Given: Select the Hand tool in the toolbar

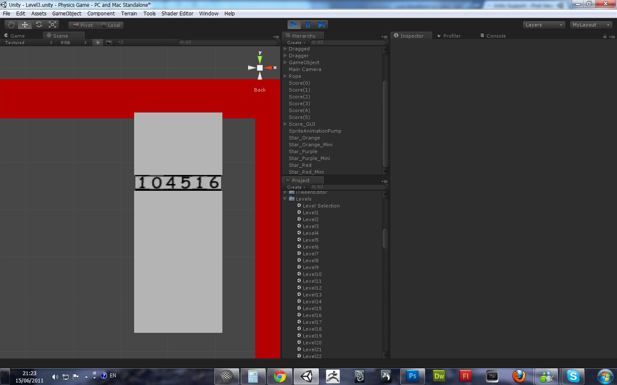Looking at the screenshot, I should click(x=11, y=24).
